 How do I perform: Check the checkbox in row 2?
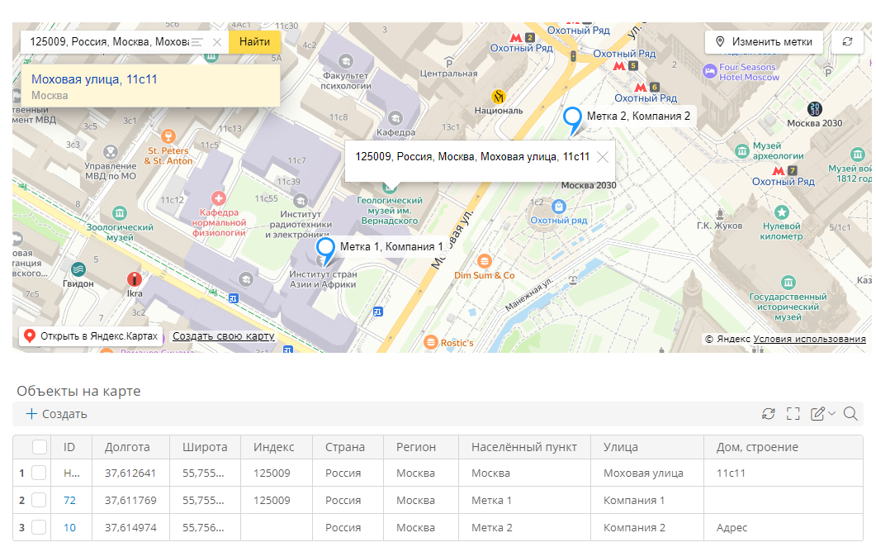(x=39, y=500)
